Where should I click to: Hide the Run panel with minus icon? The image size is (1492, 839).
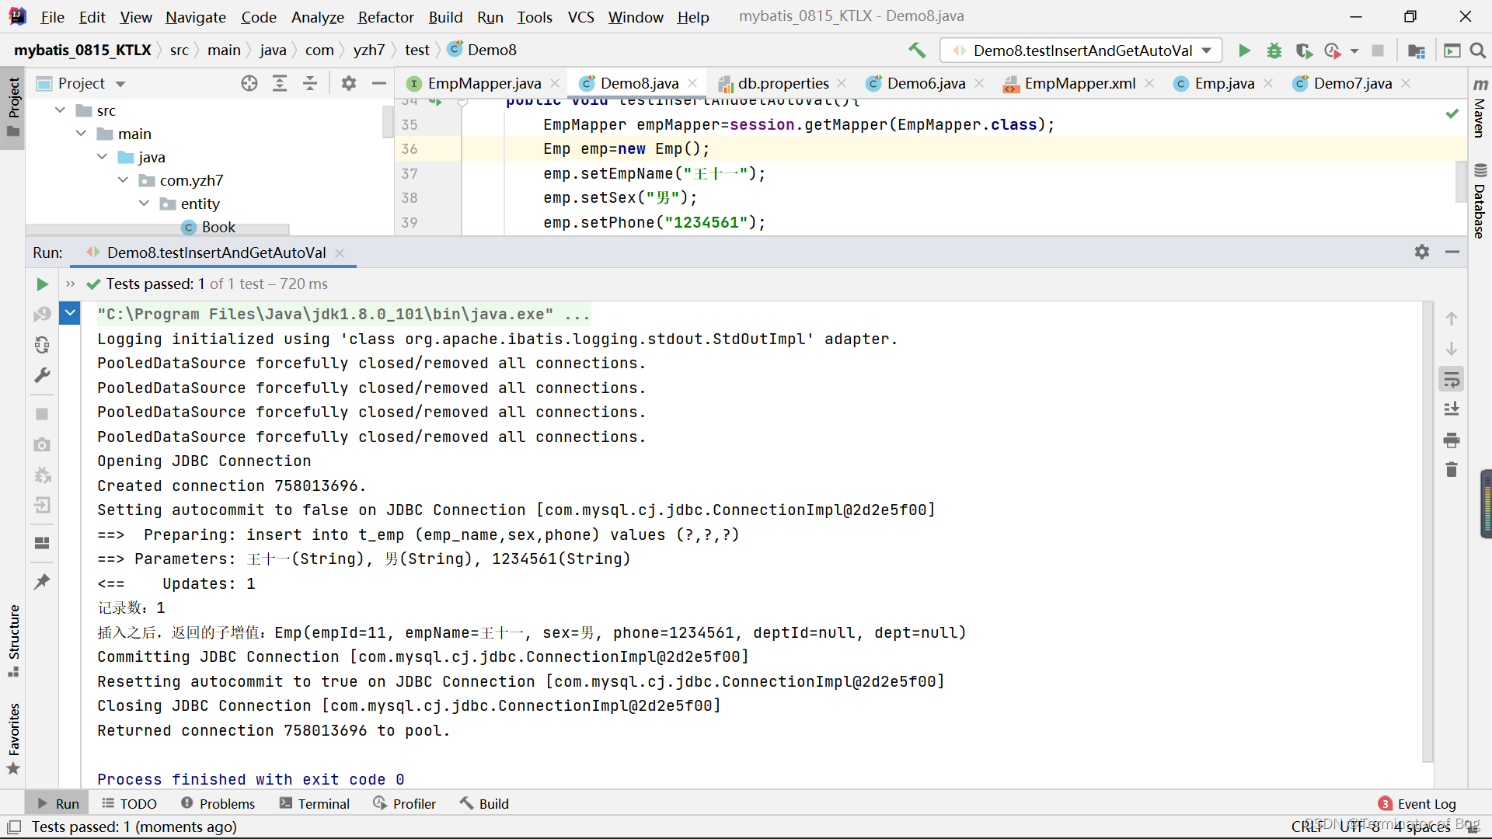(x=1452, y=252)
